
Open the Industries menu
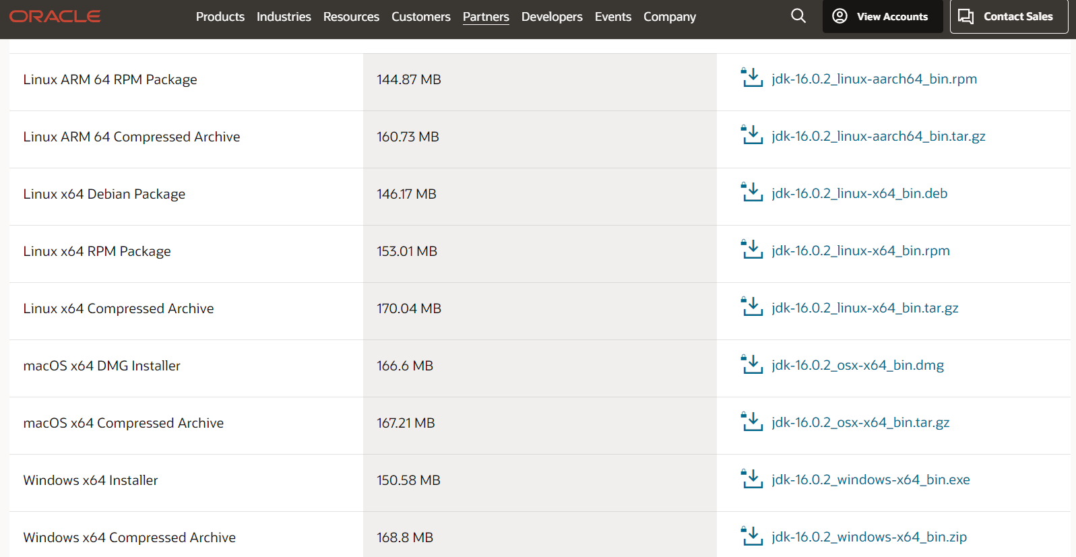point(284,17)
